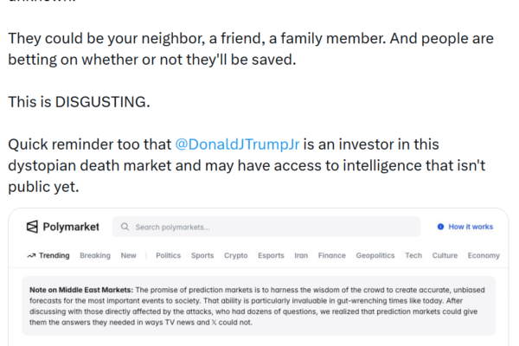Viewport: 519px width, 346px height.
Task: Switch to the Esports category
Action: (x=272, y=256)
